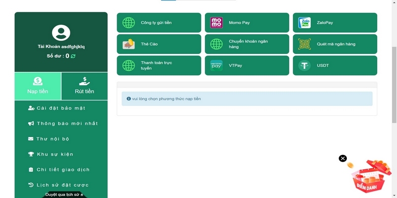Close the Điểm Danh floating popup
The height and width of the screenshot is (198, 397).
tap(342, 158)
